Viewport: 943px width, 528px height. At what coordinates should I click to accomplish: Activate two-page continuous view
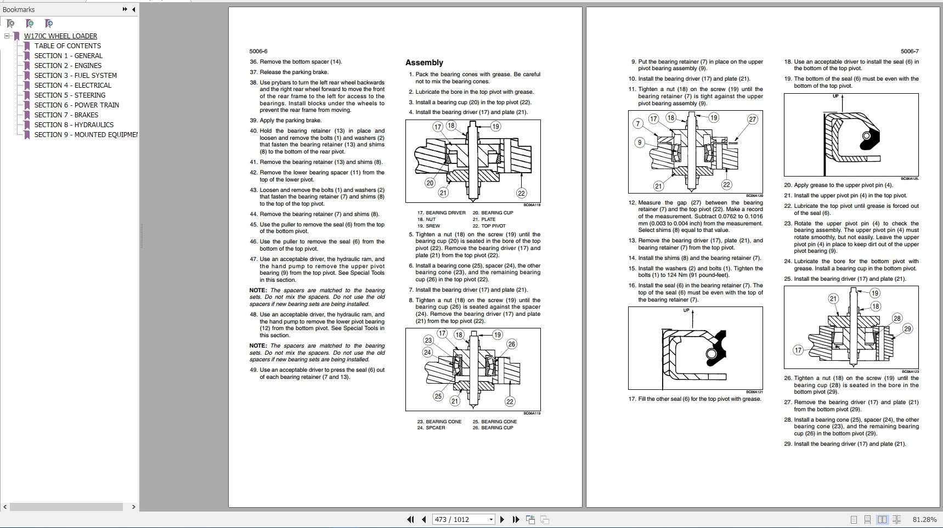tap(897, 519)
